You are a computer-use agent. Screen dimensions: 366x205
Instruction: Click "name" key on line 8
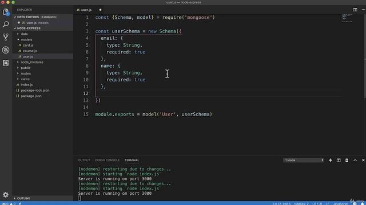(x=106, y=66)
